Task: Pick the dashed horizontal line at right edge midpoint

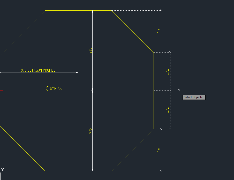Action: (162, 91)
